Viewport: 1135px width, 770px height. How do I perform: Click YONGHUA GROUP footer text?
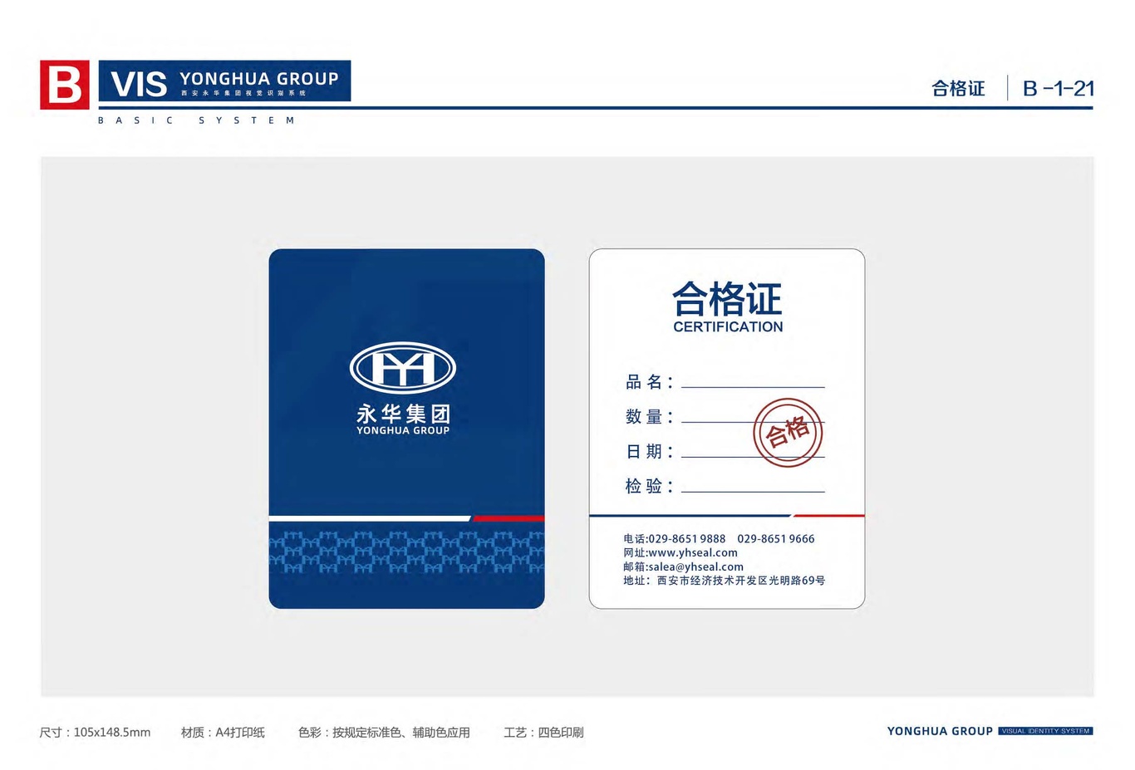coord(940,731)
